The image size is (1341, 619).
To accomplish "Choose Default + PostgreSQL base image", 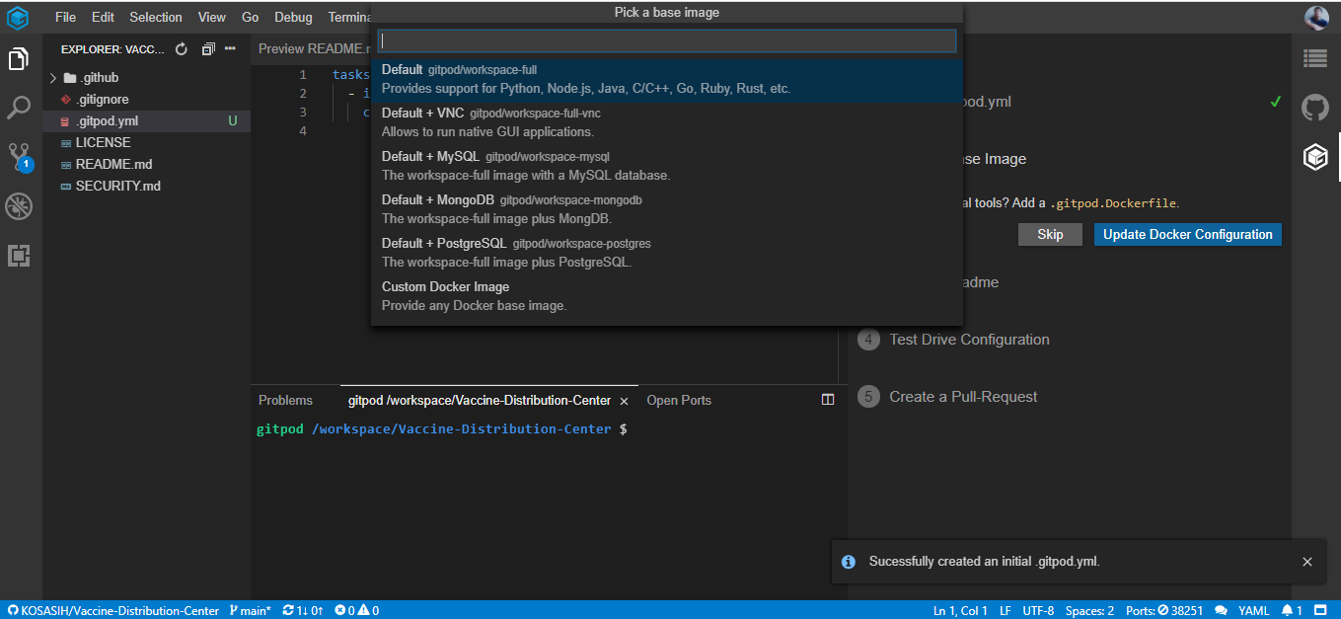I will [x=667, y=253].
